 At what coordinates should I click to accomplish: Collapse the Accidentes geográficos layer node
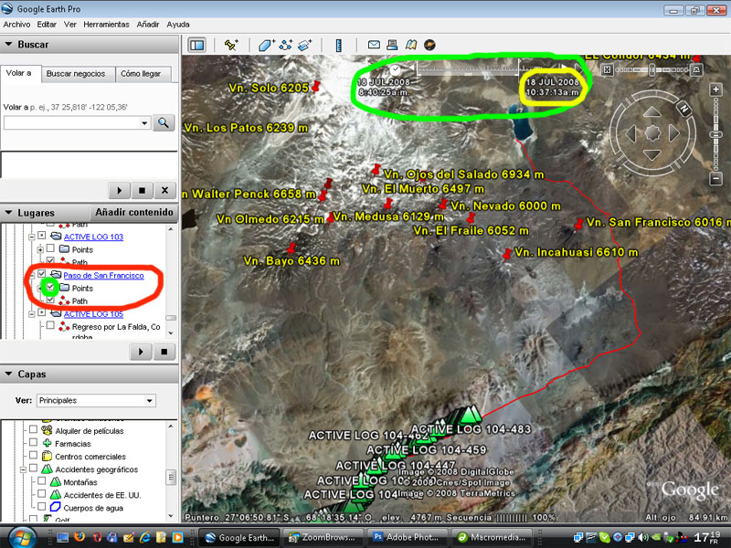[23, 469]
